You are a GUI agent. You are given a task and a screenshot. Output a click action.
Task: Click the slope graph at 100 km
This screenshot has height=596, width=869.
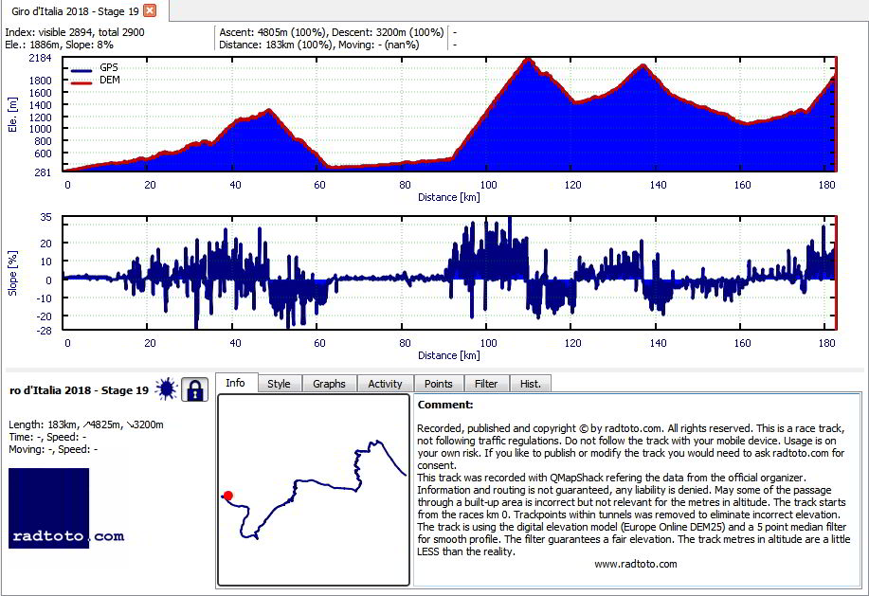[488, 273]
